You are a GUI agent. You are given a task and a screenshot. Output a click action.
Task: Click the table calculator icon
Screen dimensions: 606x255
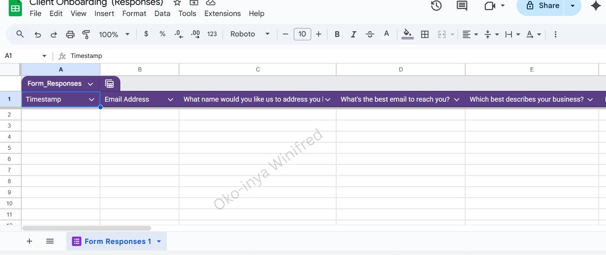tap(110, 84)
